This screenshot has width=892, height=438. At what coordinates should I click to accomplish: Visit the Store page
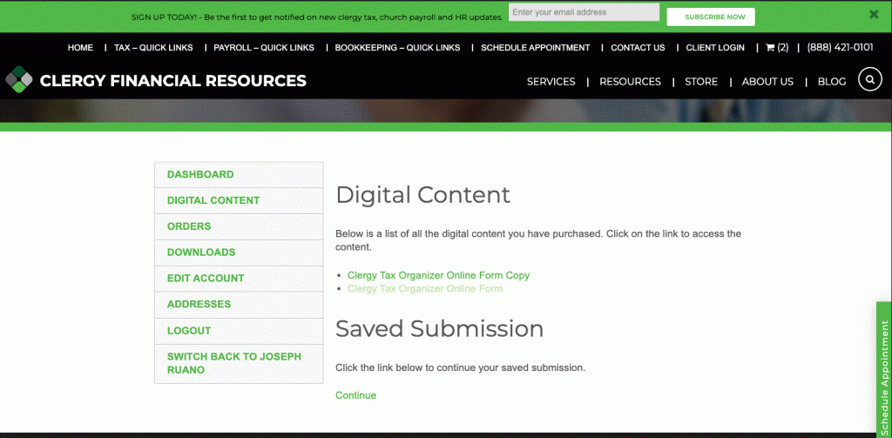tap(701, 82)
